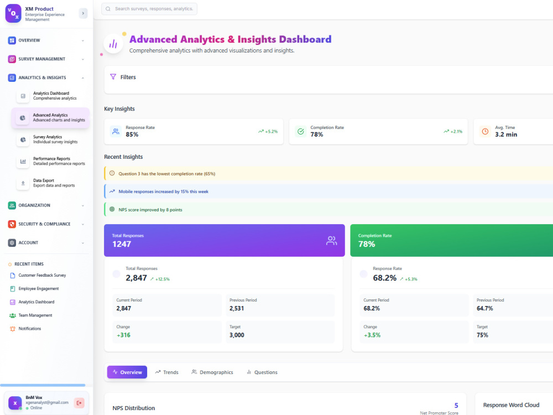Image resolution: width=553 pixels, height=415 pixels.
Task: Click the NPS Distribution card title
Action: point(134,408)
